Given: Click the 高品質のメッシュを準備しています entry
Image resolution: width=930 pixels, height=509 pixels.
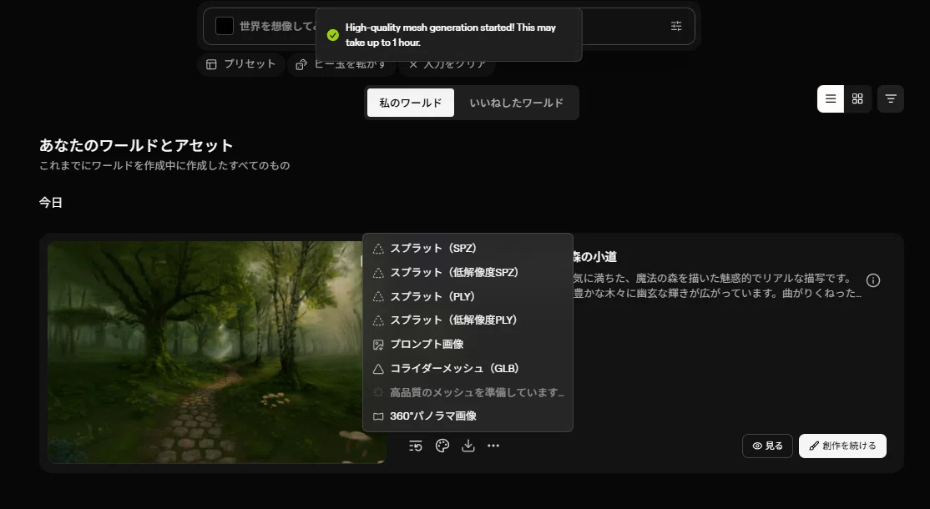Looking at the screenshot, I should tap(468, 392).
